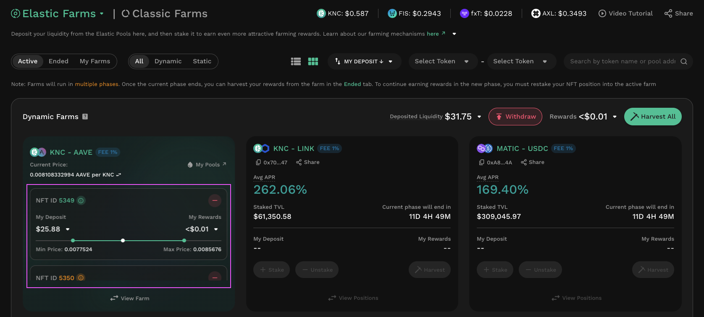Click the Video Tutorial play icon
Viewport: 704px width, 317px height.
click(x=602, y=13)
